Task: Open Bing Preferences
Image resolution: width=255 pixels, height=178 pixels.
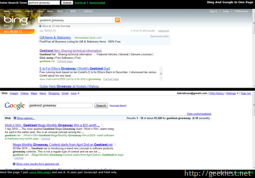Action: [x=242, y=11]
